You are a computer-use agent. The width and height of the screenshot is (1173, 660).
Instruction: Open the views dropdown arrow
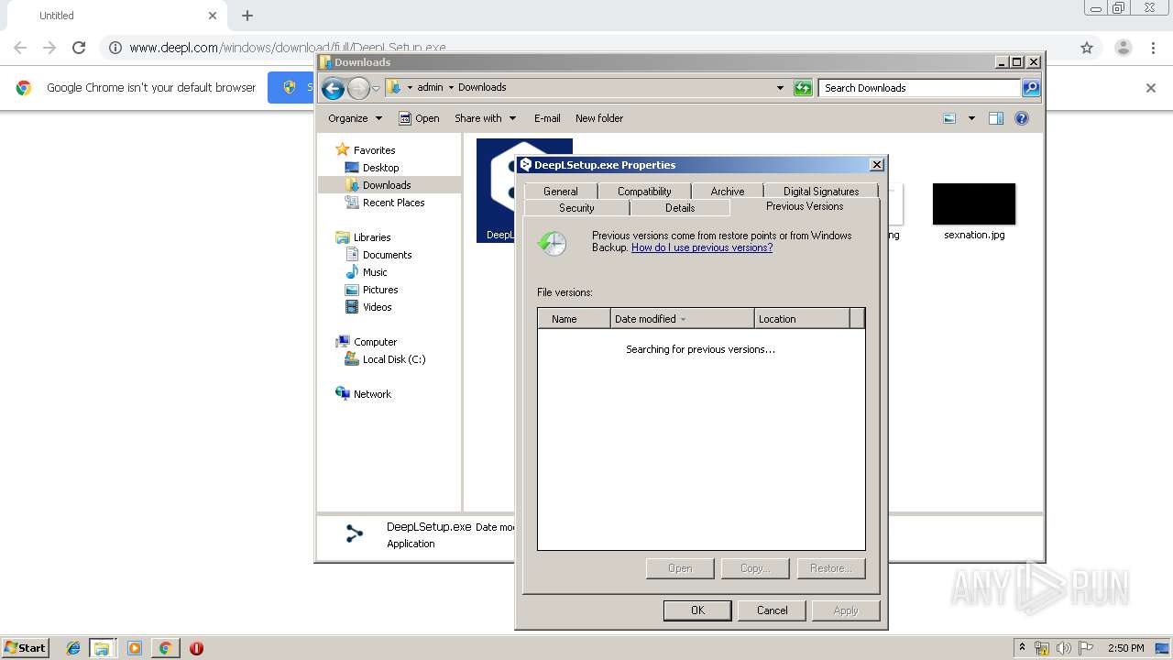tap(971, 118)
